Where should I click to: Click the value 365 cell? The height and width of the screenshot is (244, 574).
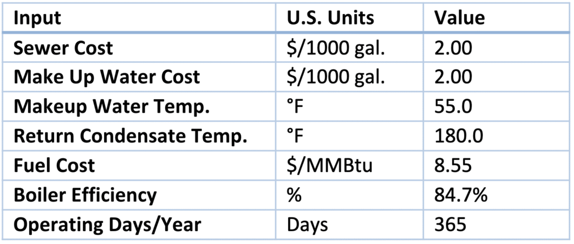tap(450, 225)
